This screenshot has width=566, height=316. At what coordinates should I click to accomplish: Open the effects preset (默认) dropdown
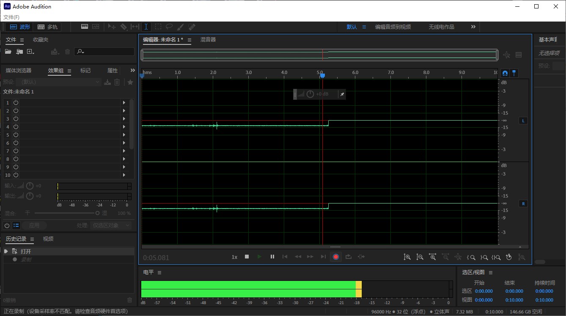[59, 82]
